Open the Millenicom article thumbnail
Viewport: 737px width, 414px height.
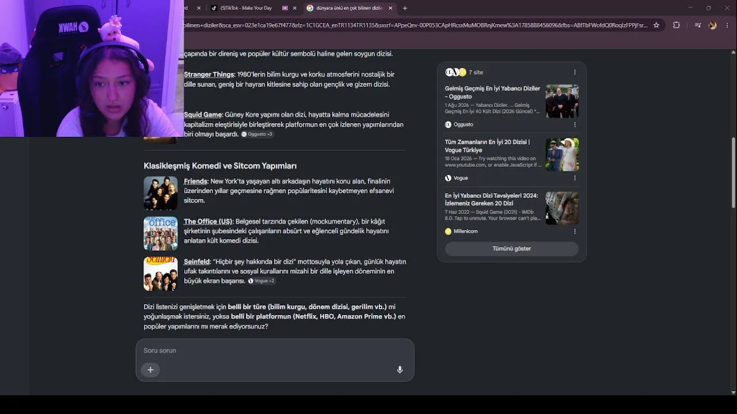pos(562,208)
